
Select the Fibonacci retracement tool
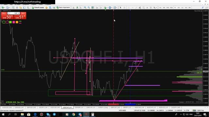144,7
